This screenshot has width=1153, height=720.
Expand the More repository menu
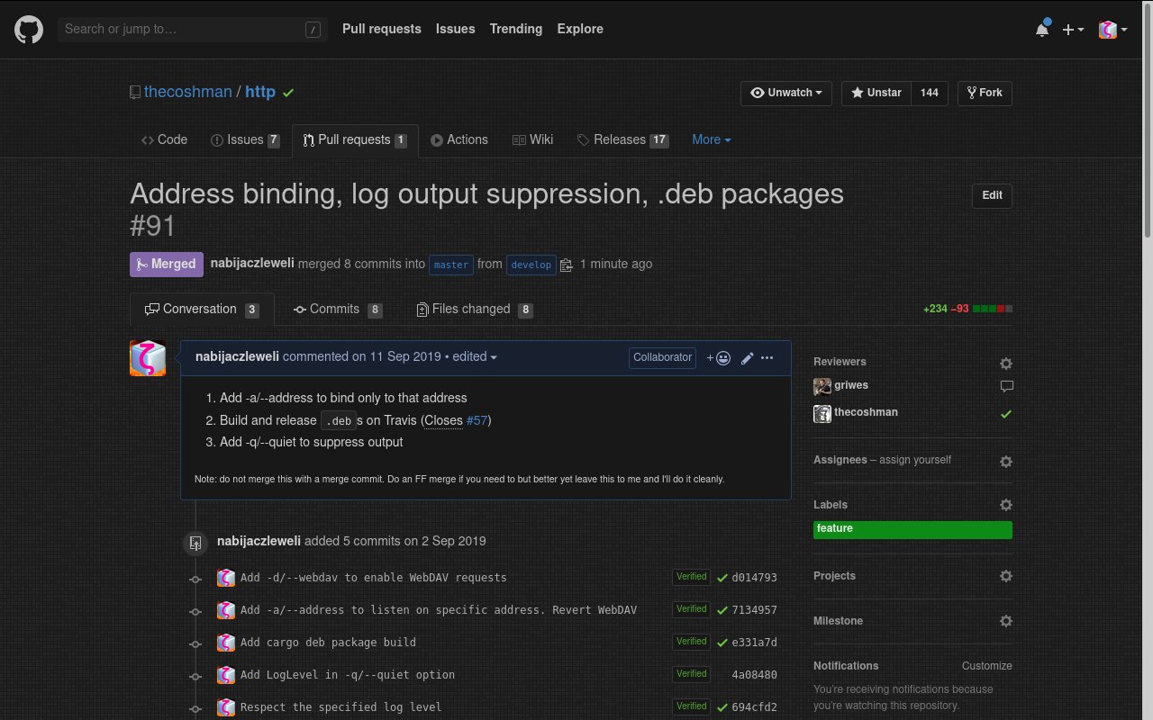pos(711,139)
